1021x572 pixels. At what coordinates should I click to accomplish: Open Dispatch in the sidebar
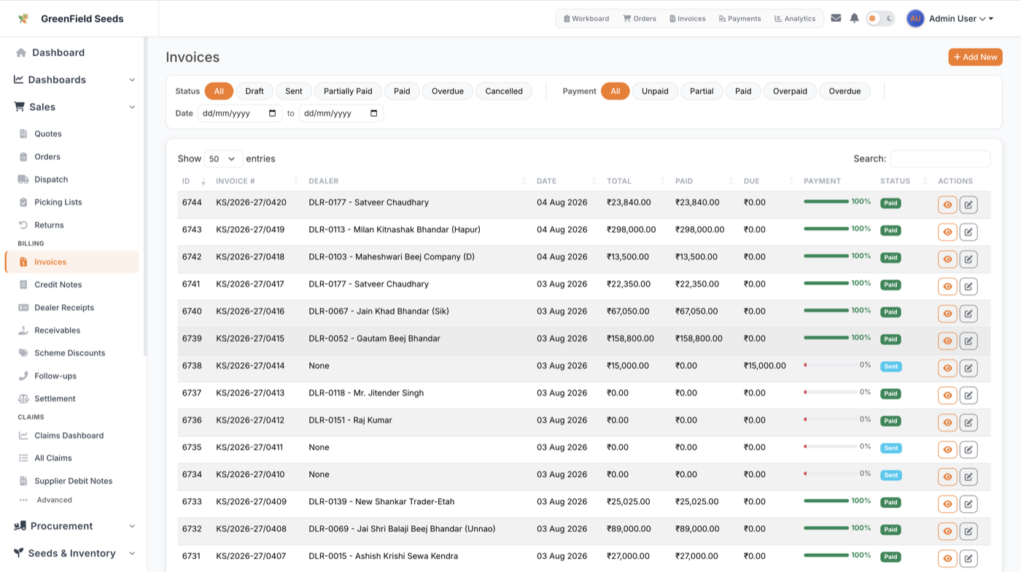51,179
